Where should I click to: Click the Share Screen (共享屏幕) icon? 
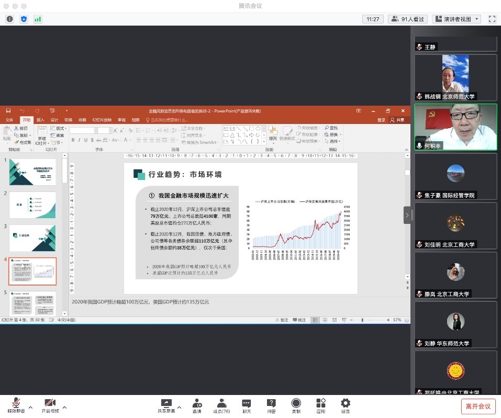click(166, 405)
